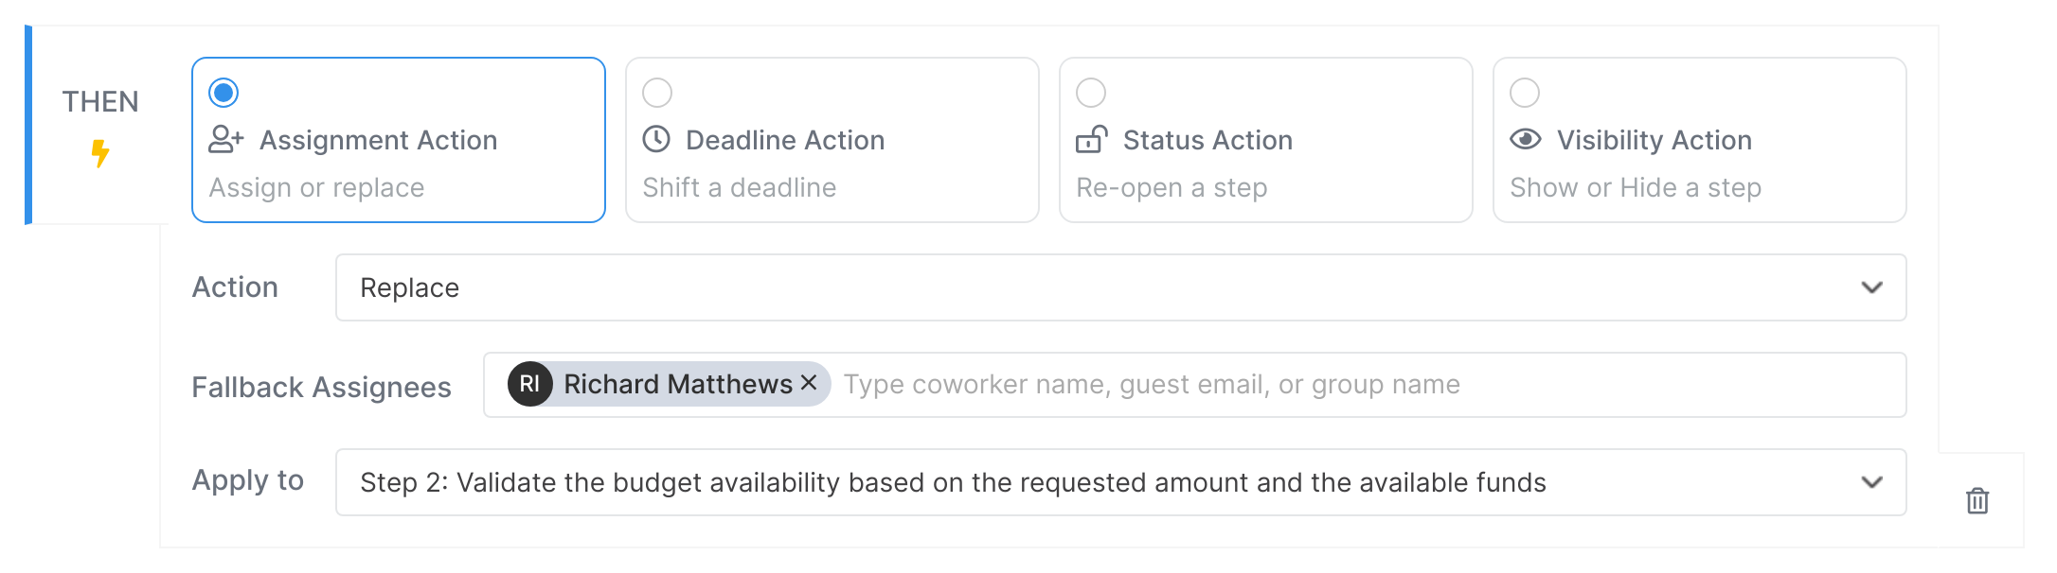
Task: Click the unlock icon on Status Action
Action: point(1092,139)
